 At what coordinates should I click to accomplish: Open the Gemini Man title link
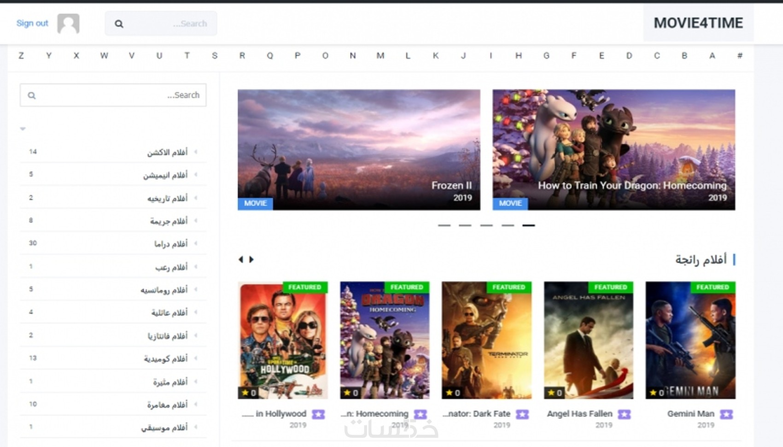[x=691, y=414]
